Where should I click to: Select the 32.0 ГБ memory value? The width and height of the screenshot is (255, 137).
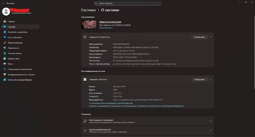[x=124, y=51]
